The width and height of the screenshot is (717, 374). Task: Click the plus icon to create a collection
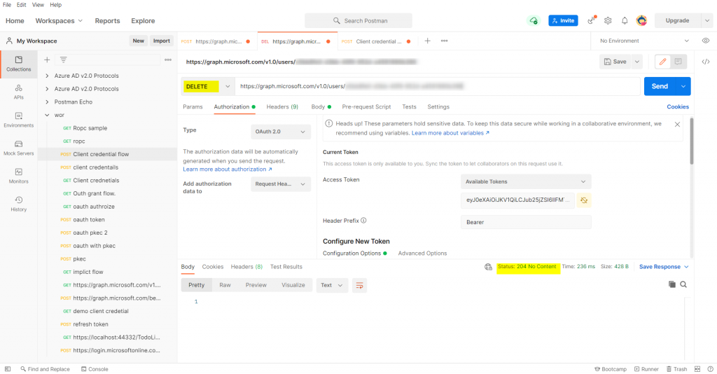point(47,60)
